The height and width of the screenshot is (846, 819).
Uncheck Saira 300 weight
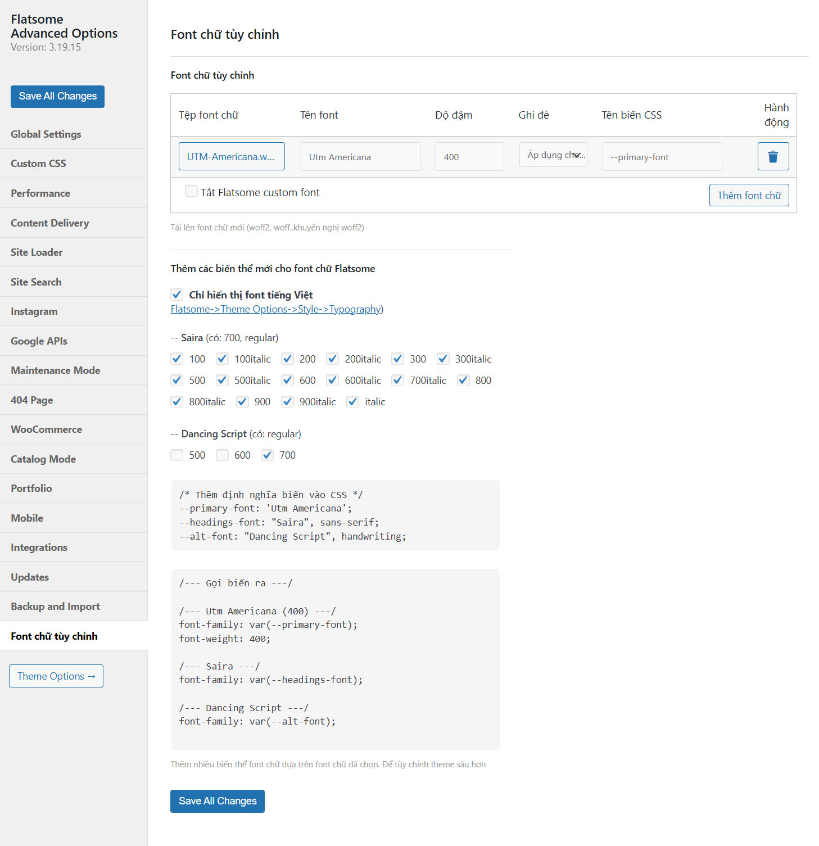(x=397, y=359)
